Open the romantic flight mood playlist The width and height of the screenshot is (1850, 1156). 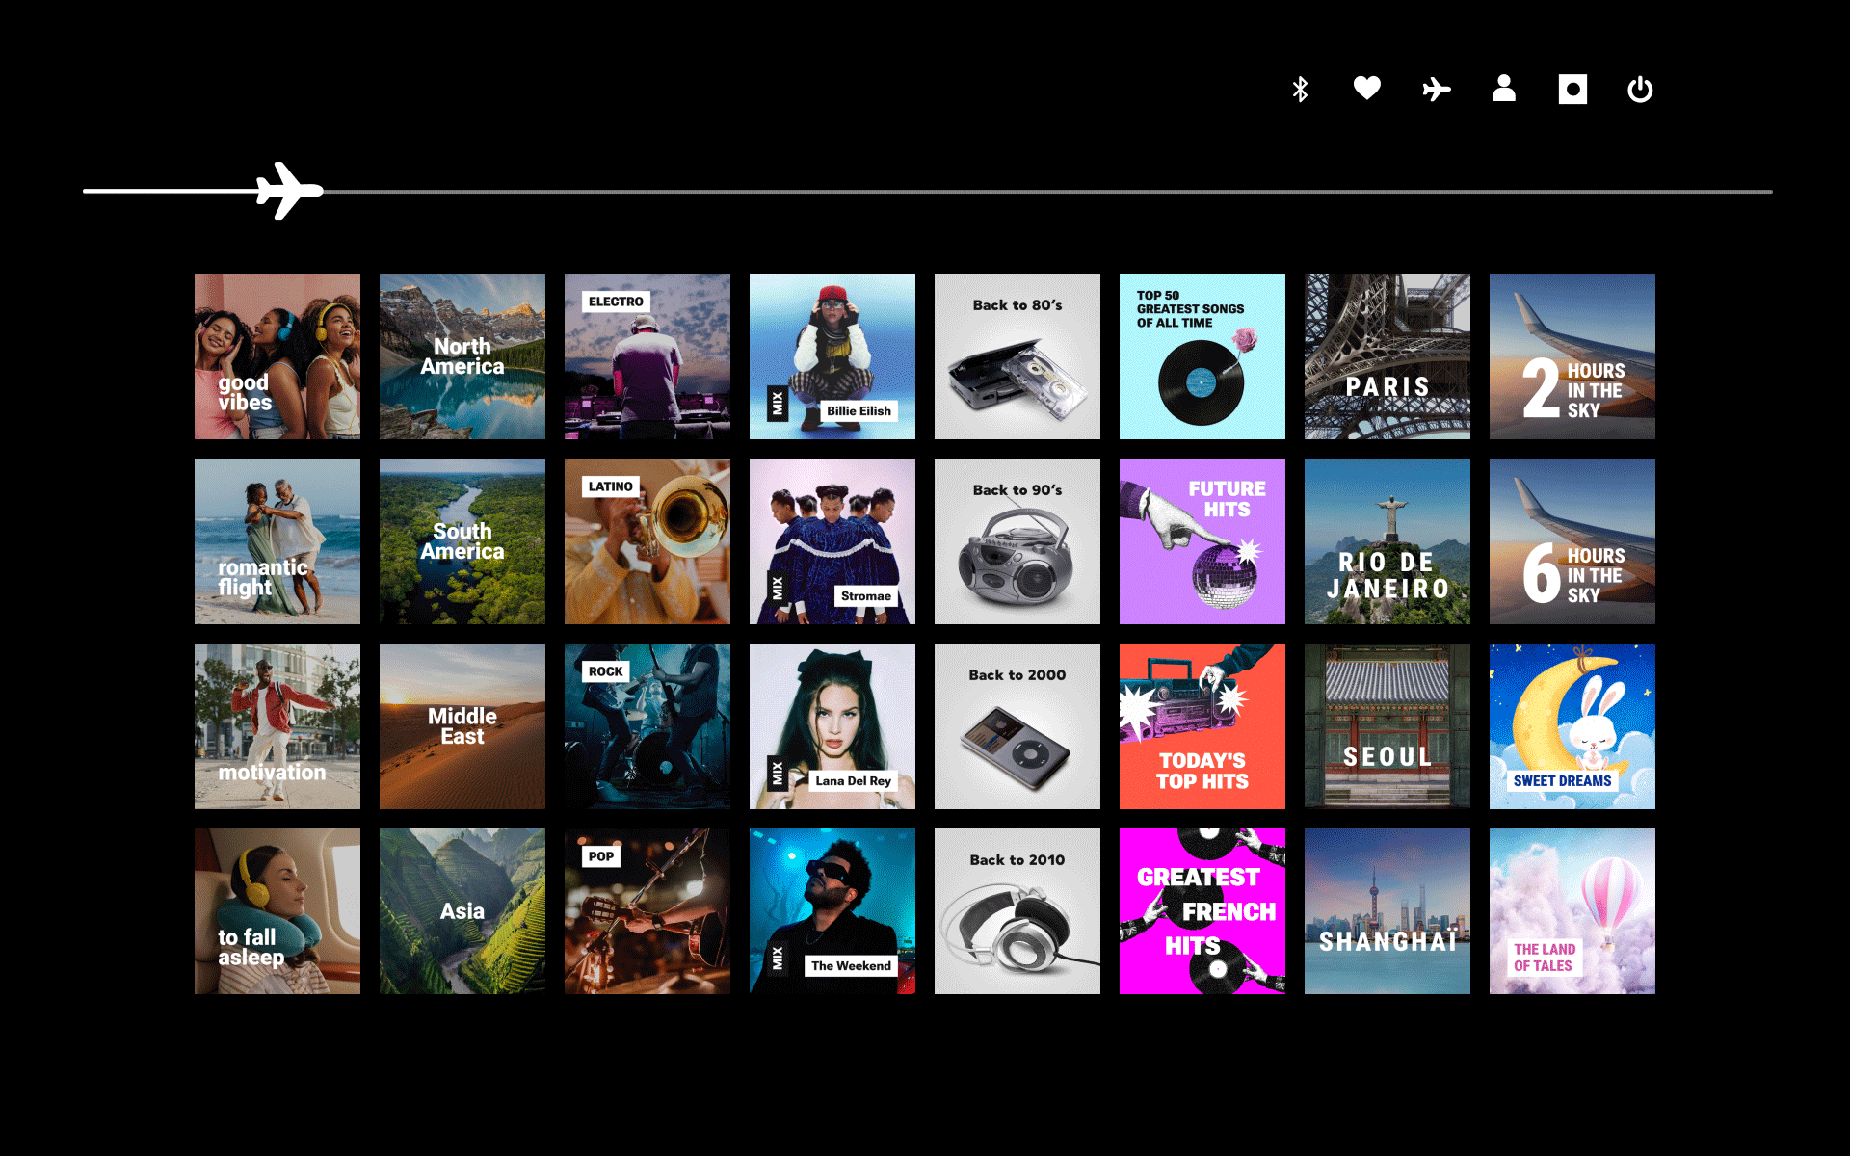[277, 541]
